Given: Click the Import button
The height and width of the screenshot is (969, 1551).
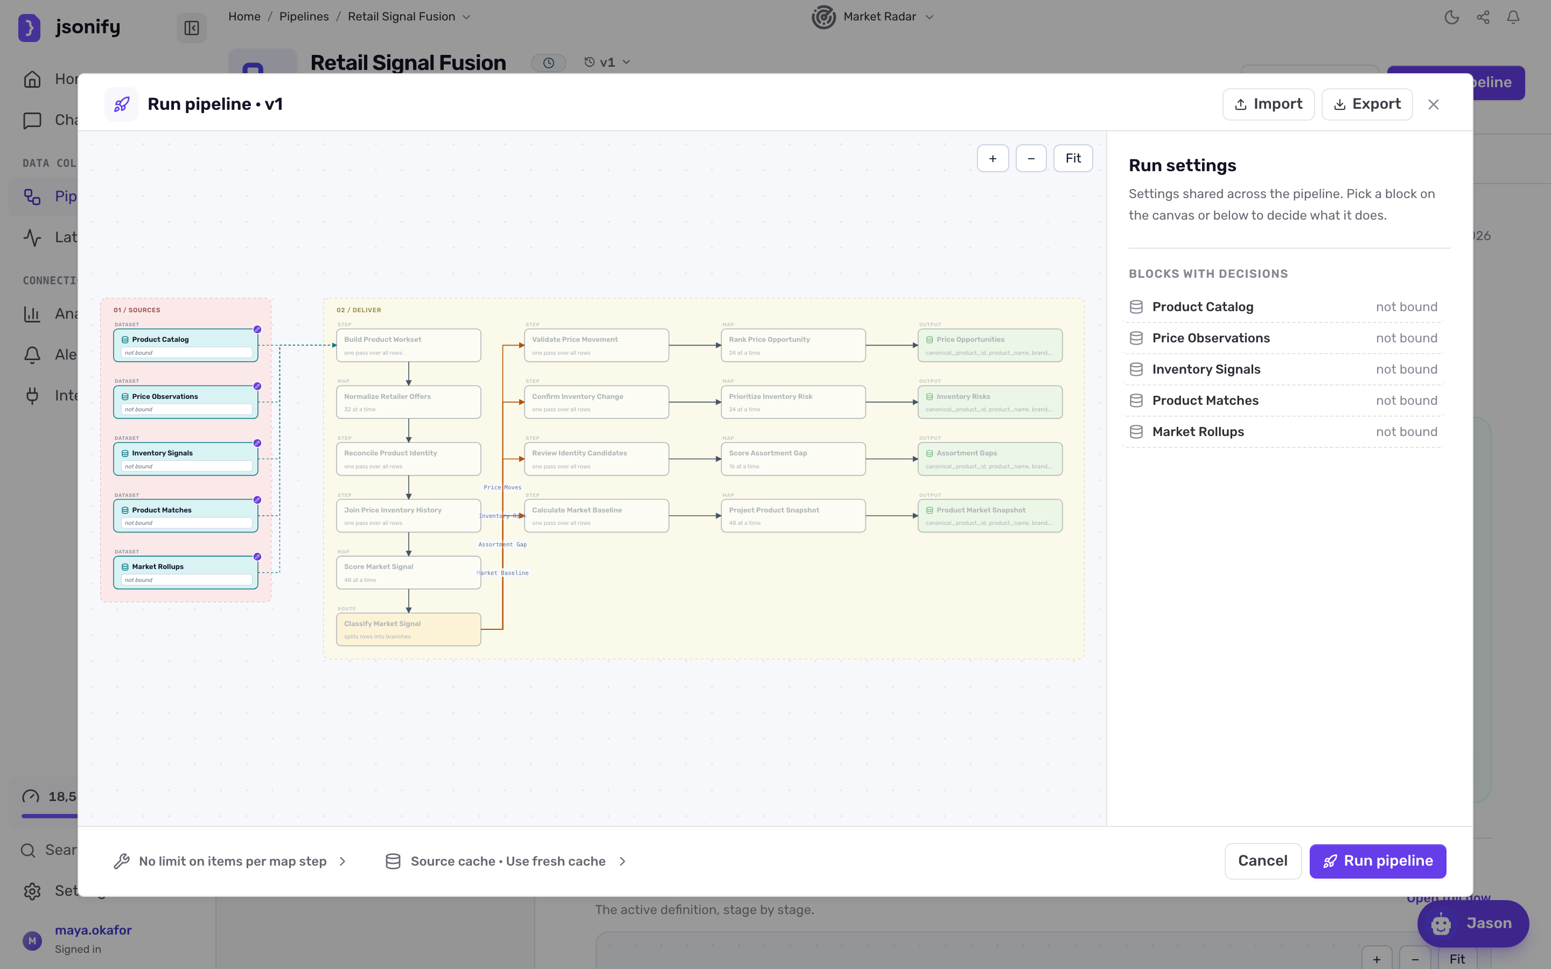Looking at the screenshot, I should point(1268,104).
